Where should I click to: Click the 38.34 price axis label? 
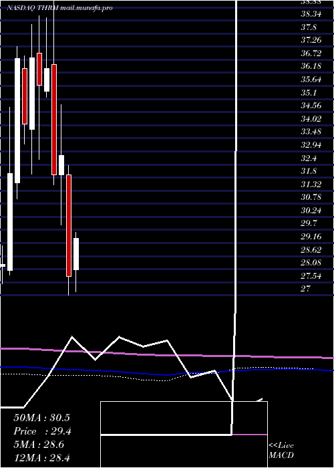(311, 14)
